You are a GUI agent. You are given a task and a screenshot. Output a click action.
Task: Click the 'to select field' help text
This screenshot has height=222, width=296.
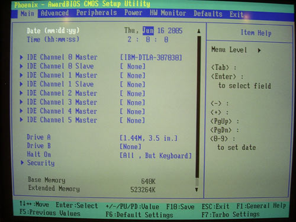tap(244, 86)
